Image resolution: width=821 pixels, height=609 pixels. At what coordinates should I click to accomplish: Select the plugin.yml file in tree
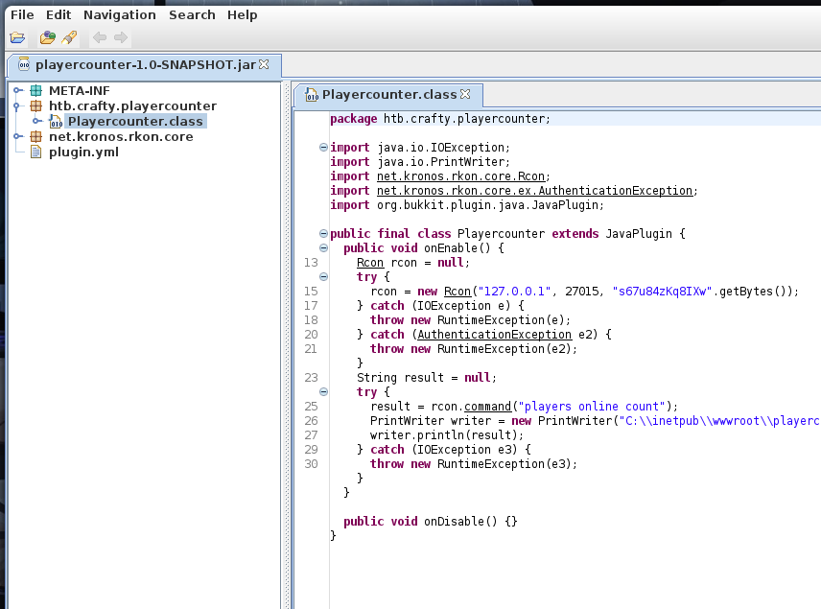click(x=83, y=152)
